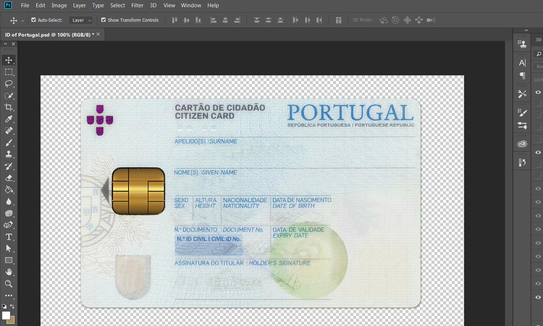This screenshot has width=543, height=326.
Task: Align left edges in options bar
Action: pos(213,20)
